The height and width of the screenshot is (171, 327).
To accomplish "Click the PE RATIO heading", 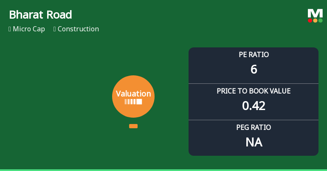I will click(254, 55).
